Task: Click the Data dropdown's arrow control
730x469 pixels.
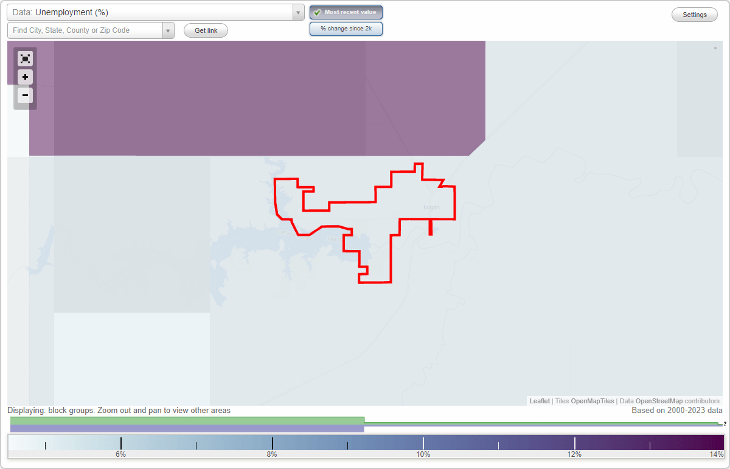Action: (297, 12)
